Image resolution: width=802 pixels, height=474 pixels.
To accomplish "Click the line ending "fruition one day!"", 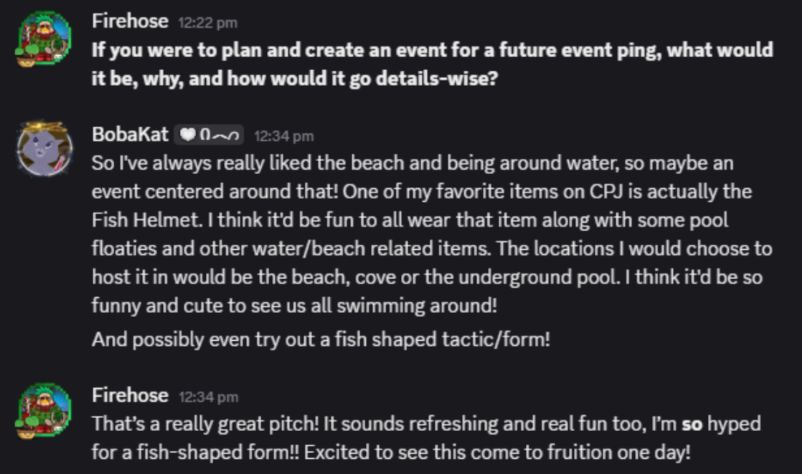I will coord(391,452).
